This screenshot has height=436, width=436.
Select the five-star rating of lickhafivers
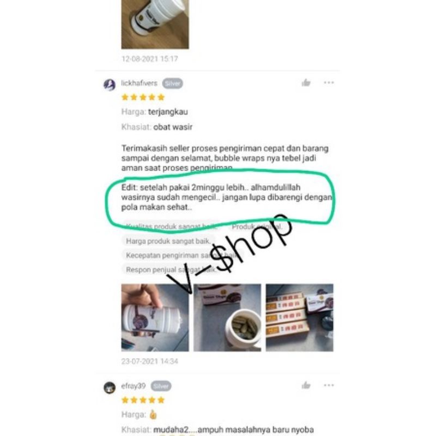pos(143,97)
